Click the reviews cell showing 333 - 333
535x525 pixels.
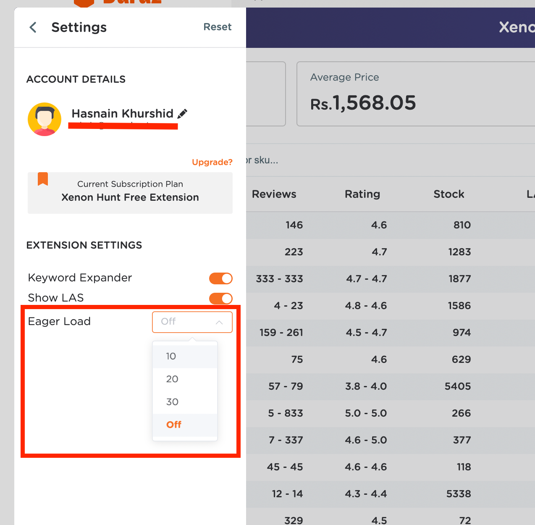280,279
